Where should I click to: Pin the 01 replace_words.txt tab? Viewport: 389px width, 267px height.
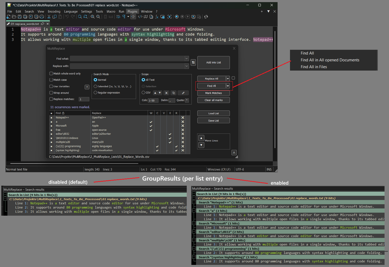pos(42,24)
